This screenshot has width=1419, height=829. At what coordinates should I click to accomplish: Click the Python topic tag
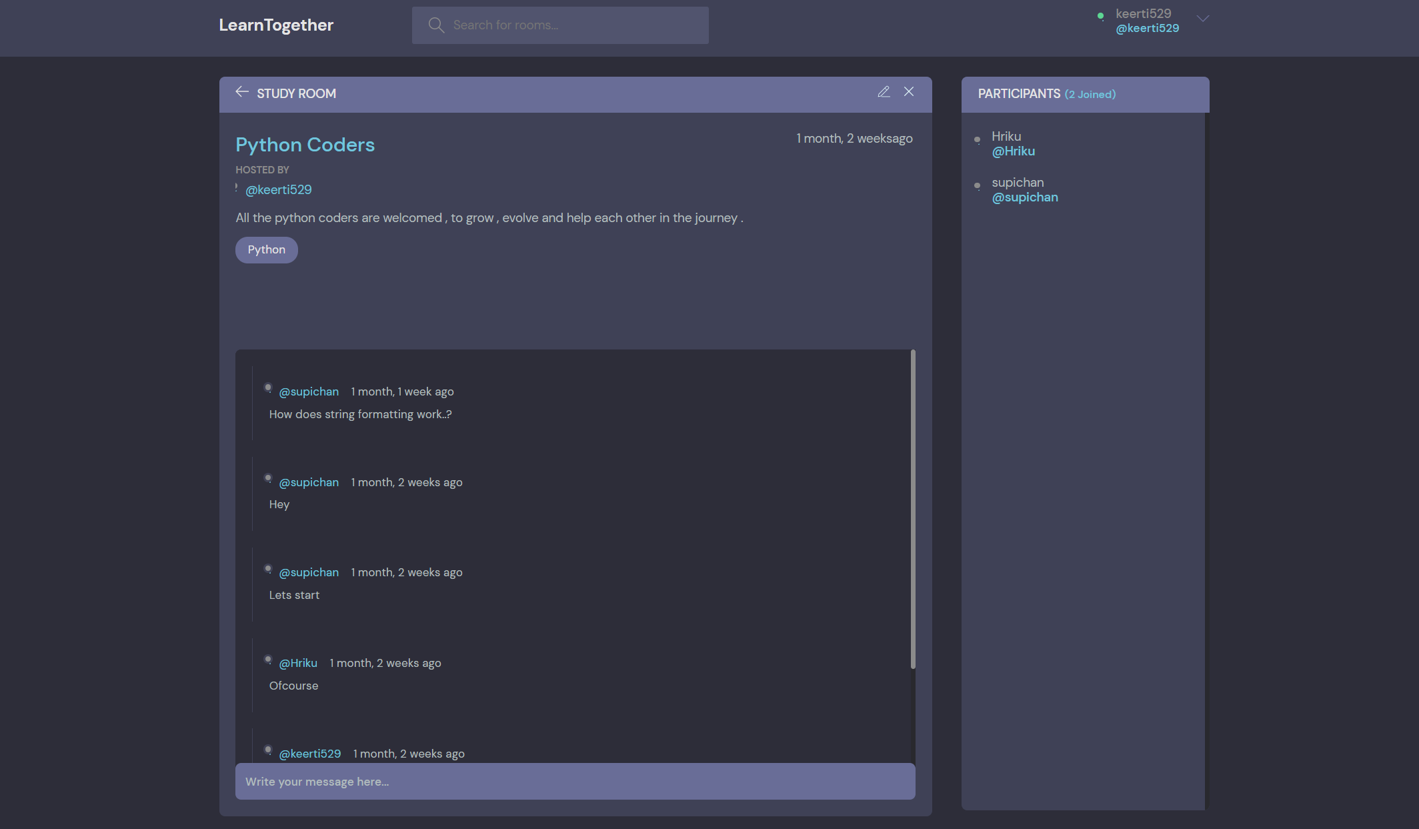pos(266,249)
